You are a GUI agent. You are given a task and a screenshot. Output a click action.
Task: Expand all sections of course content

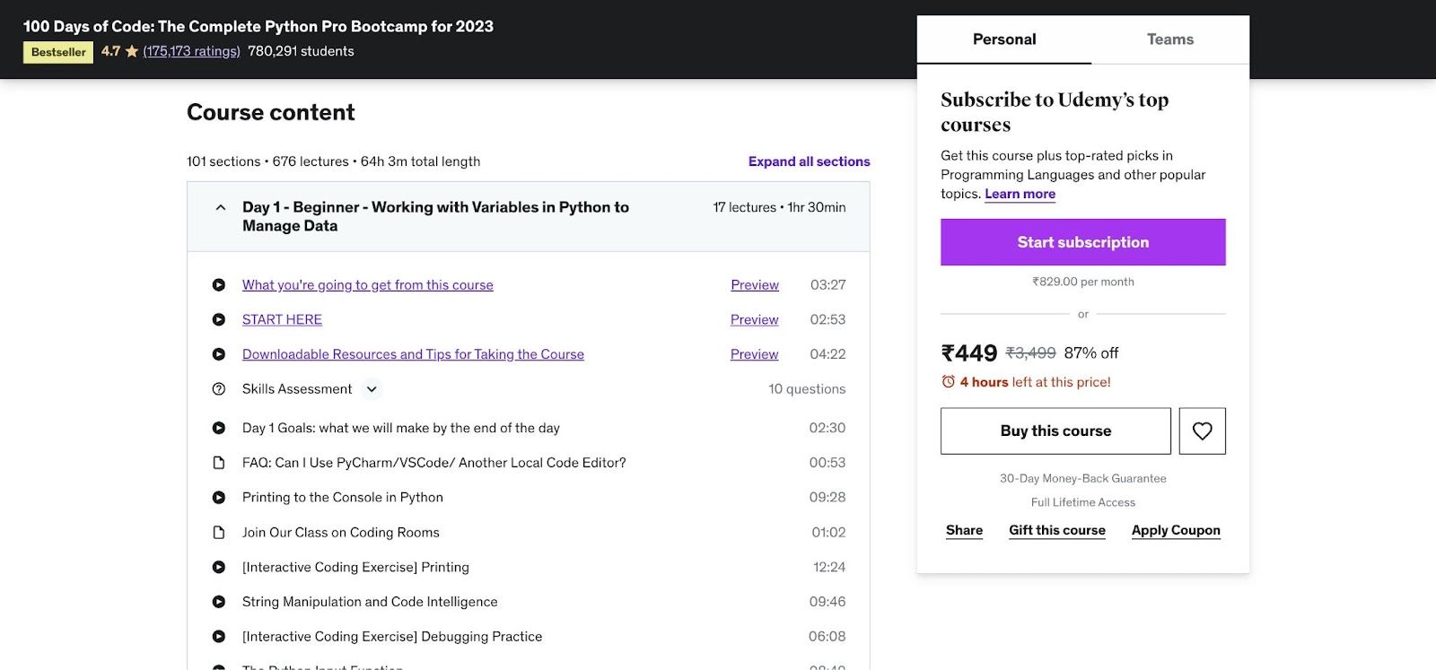[809, 161]
